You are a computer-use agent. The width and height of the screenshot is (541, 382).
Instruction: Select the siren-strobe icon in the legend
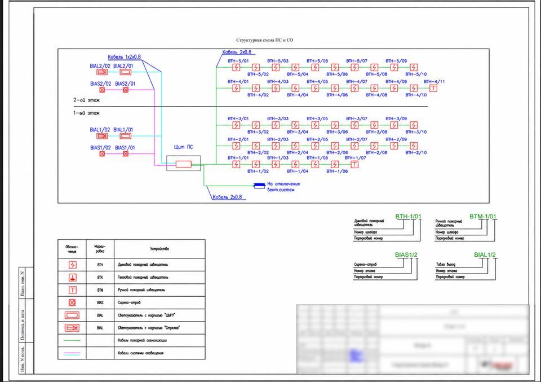pyautogui.click(x=72, y=302)
